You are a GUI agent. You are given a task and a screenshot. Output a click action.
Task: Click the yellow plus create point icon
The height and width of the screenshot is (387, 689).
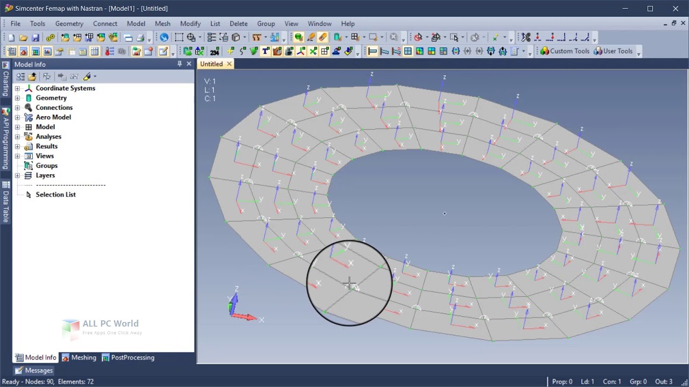pyautogui.click(x=230, y=51)
